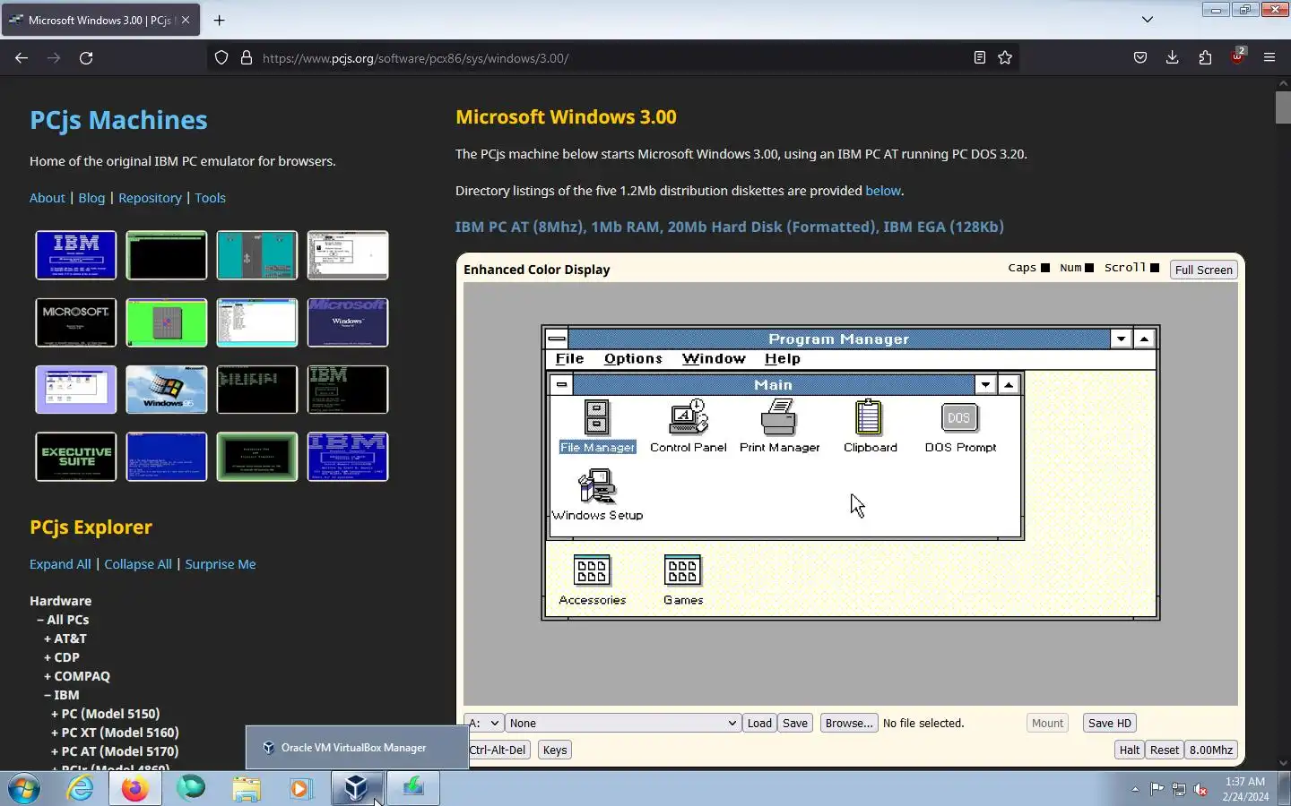1291x806 pixels.
Task: Open the Firefox hamburger application menu
Action: click(1269, 58)
